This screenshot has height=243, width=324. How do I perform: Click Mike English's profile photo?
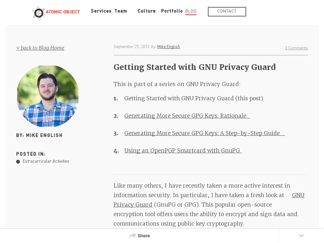click(48, 96)
